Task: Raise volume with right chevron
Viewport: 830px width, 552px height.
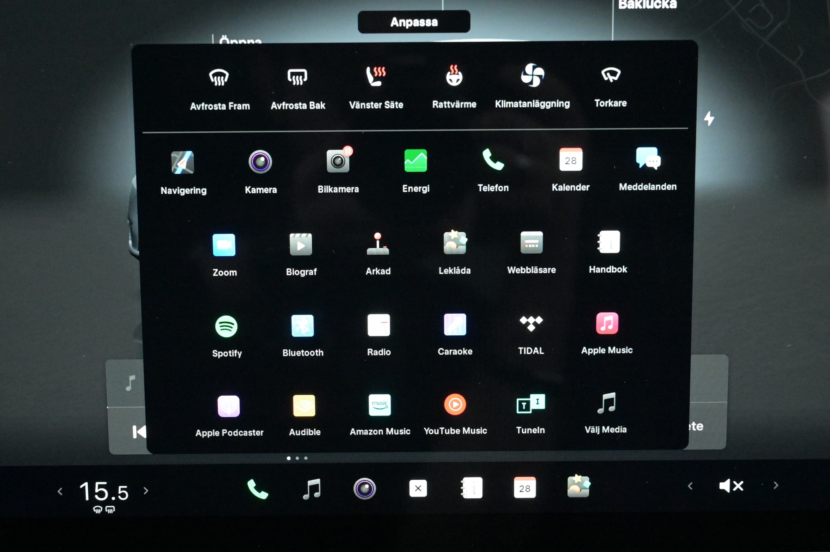Action: 776,486
